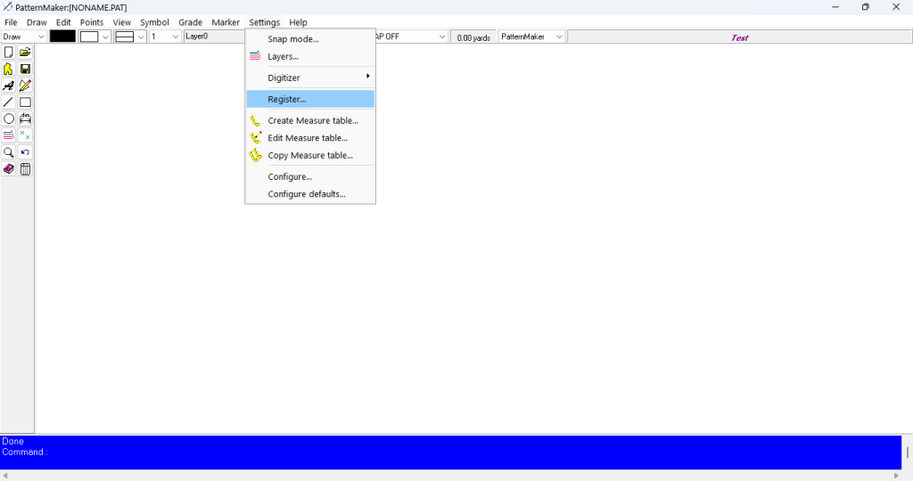The width and height of the screenshot is (913, 481).
Task: Click the black line color swatch
Action: [x=62, y=37]
